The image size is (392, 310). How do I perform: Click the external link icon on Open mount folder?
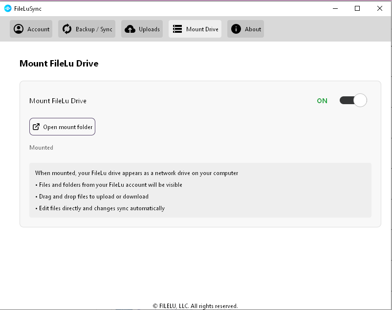pyautogui.click(x=36, y=127)
